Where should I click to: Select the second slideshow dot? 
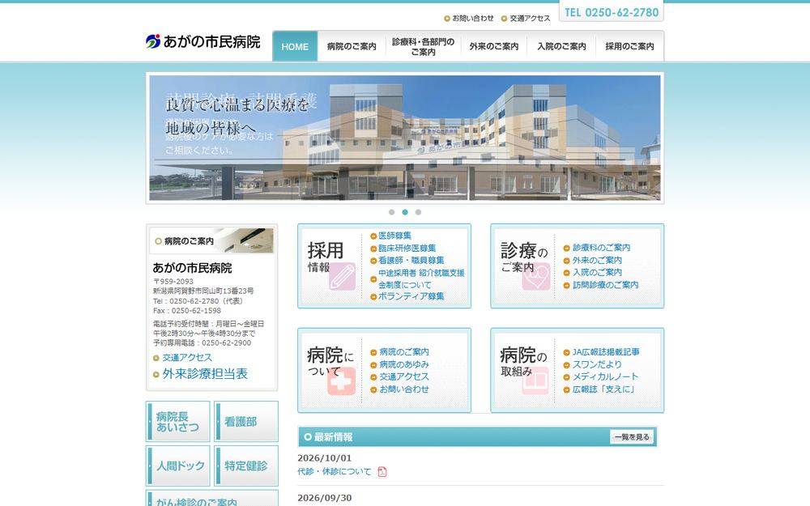405,212
